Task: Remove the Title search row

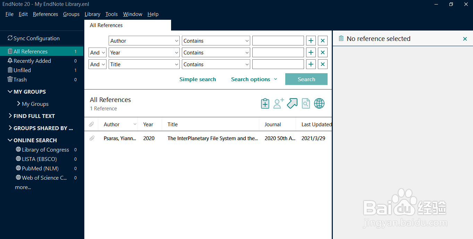Action: click(x=323, y=65)
